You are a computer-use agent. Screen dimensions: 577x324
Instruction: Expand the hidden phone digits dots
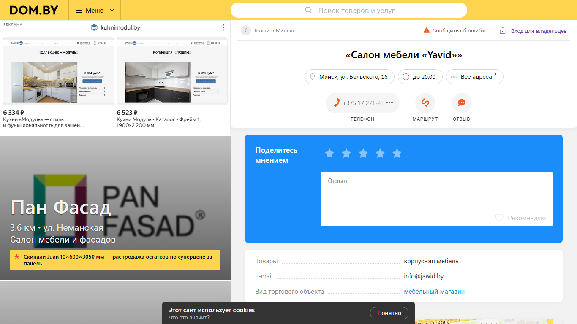click(389, 103)
